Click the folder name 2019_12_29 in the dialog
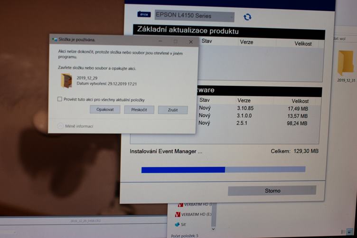Viewport: 357px width, 238px height. tap(87, 78)
